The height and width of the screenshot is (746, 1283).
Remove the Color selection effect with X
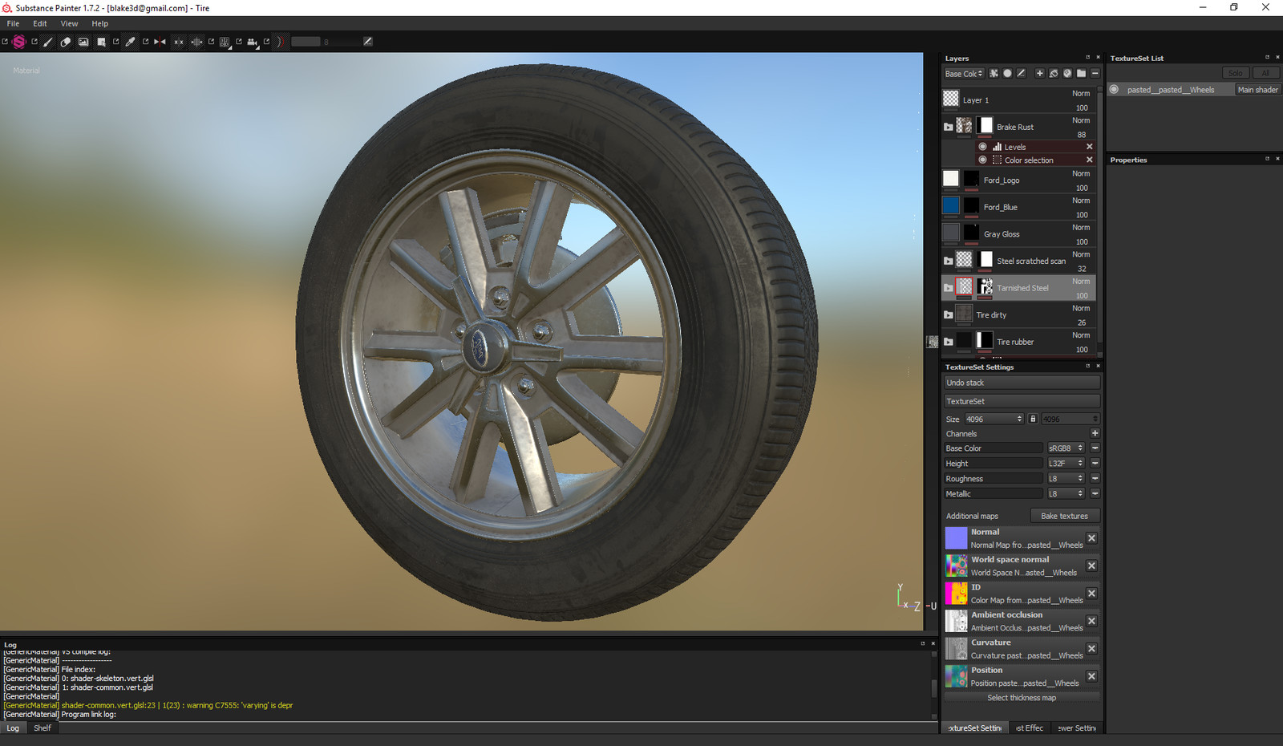pyautogui.click(x=1089, y=160)
